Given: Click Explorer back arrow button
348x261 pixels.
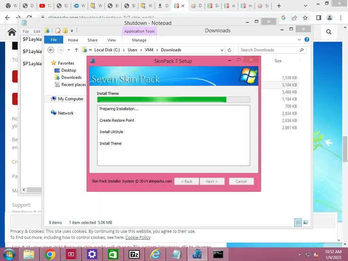Looking at the screenshot, I should click(51, 50).
